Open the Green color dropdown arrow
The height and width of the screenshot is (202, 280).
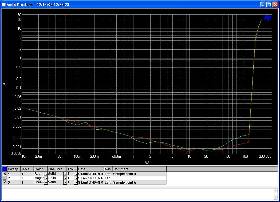45,183
